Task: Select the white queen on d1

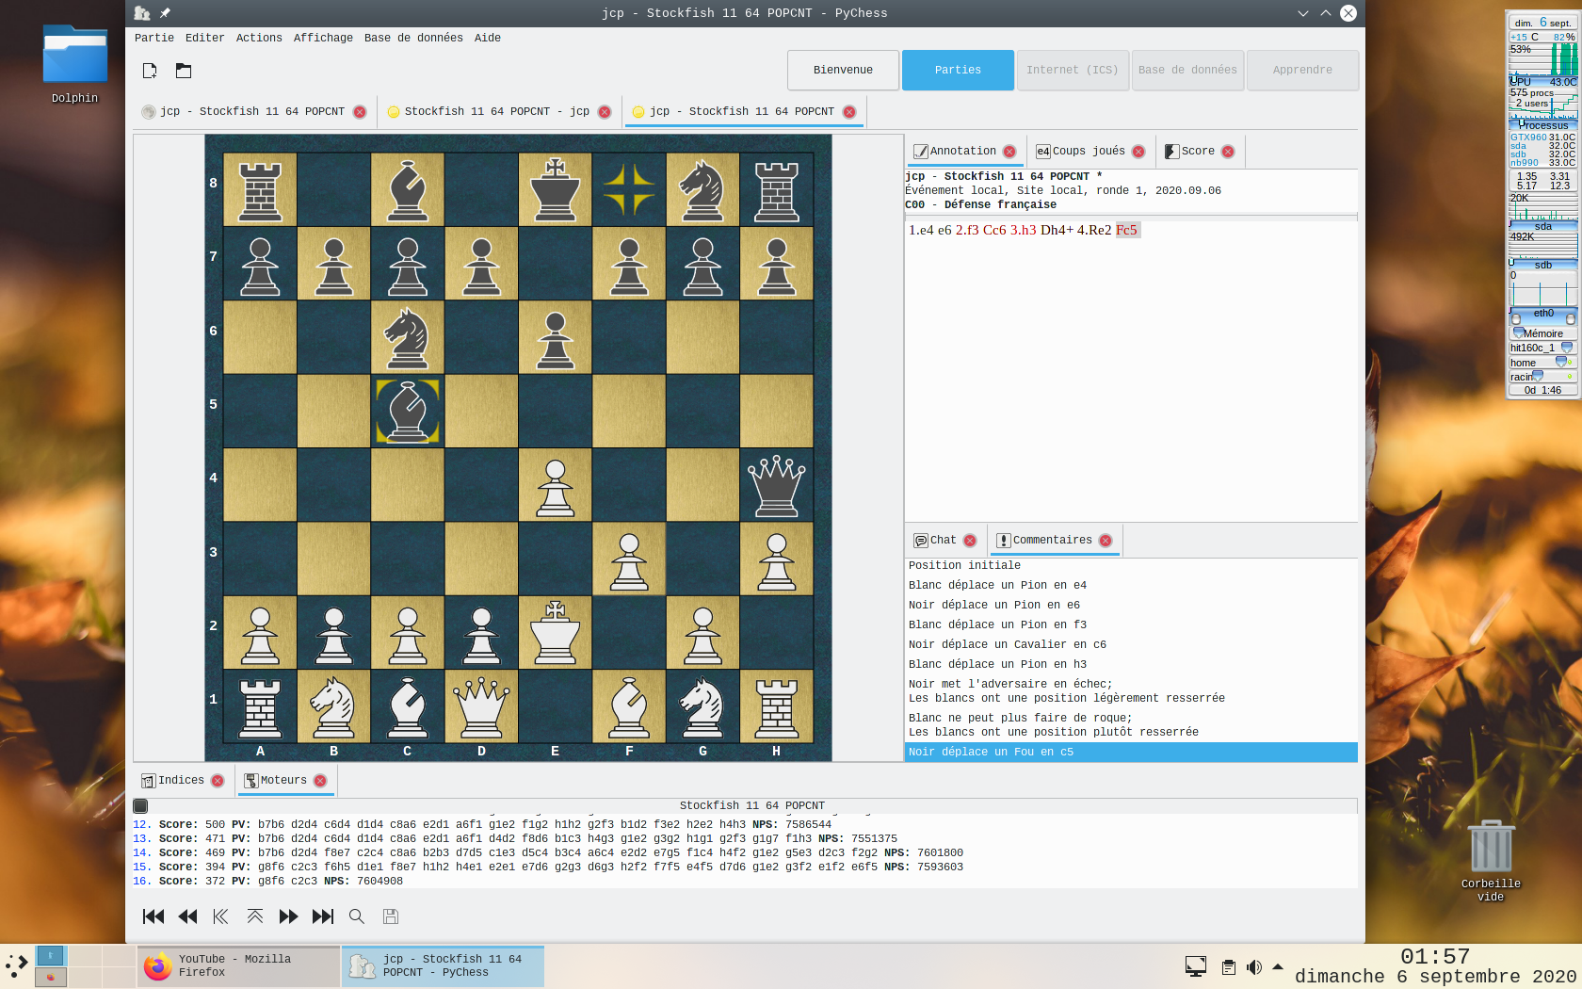Action: [481, 706]
